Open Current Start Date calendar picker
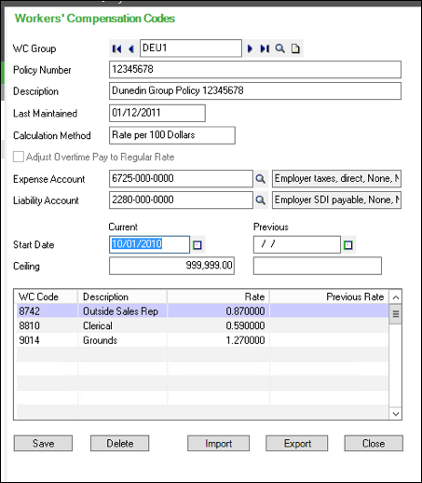This screenshot has height=483, width=422. tap(197, 245)
